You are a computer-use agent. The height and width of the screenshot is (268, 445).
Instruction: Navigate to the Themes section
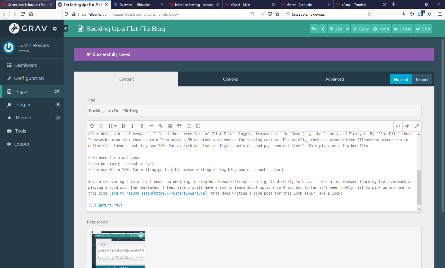(24, 118)
